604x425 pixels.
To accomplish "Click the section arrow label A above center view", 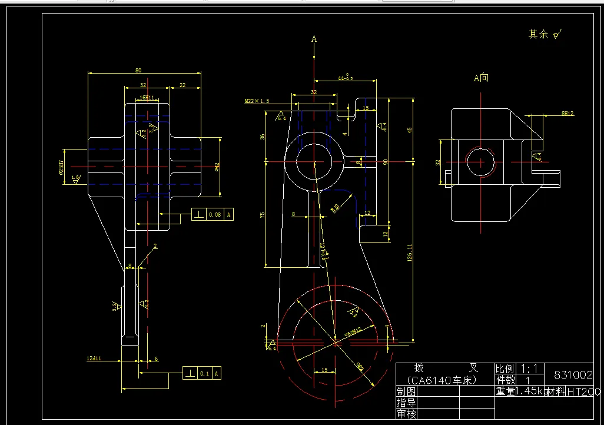I will 314,39.
